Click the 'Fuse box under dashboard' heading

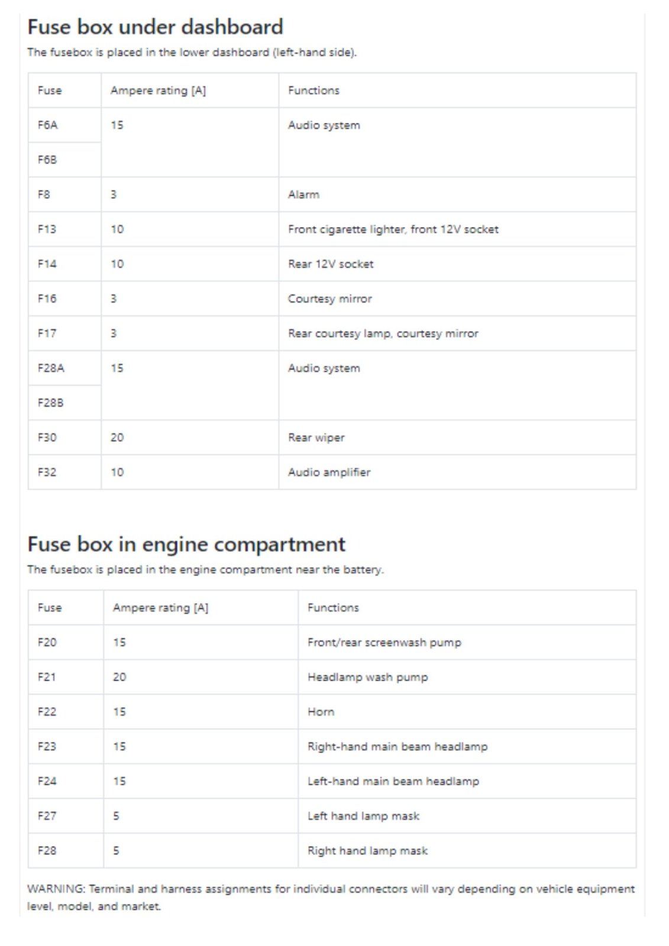(155, 27)
